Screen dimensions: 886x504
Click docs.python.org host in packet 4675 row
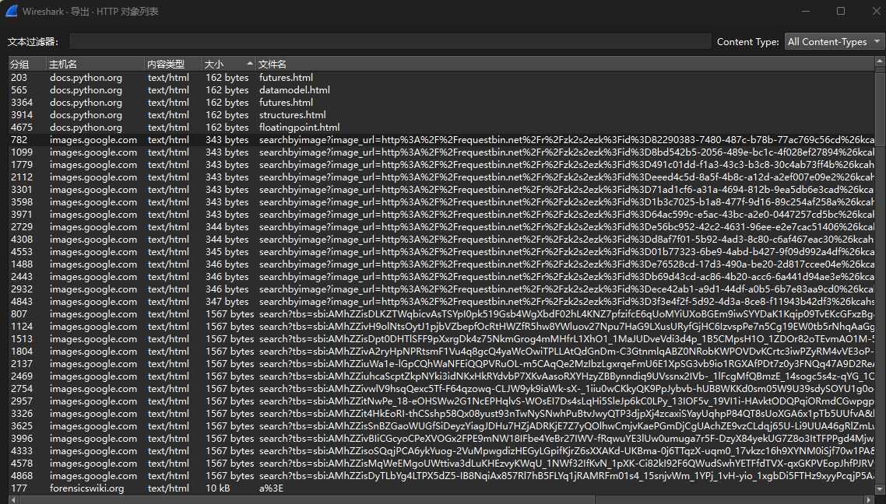pos(86,127)
